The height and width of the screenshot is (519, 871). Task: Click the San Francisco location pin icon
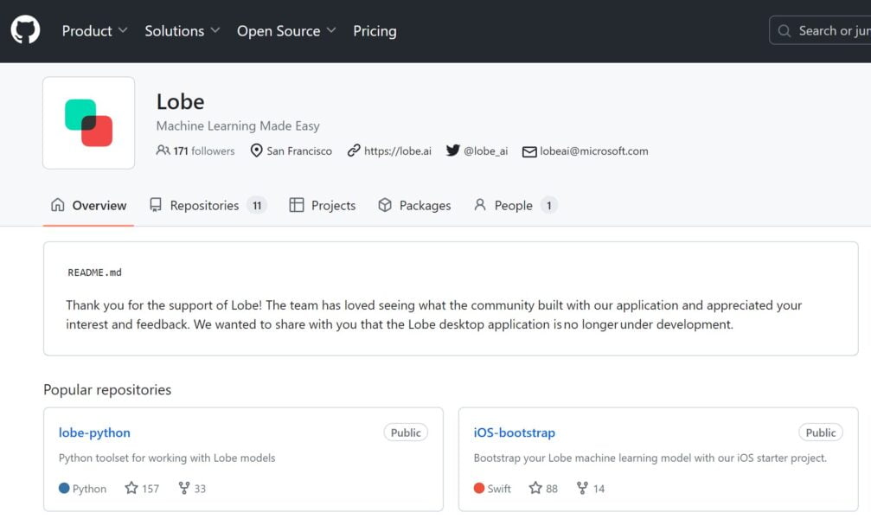pyautogui.click(x=256, y=151)
